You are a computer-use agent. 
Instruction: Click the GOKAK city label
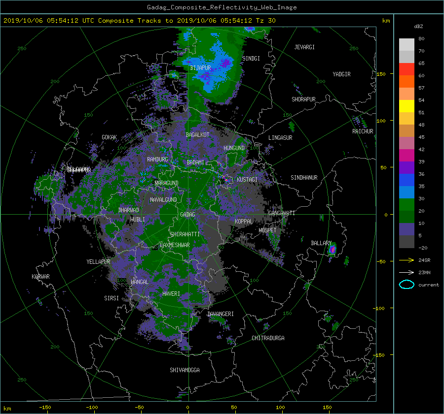pyautogui.click(x=109, y=137)
